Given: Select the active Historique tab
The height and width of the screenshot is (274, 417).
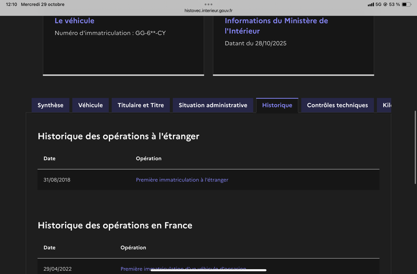Looking at the screenshot, I should (x=277, y=105).
